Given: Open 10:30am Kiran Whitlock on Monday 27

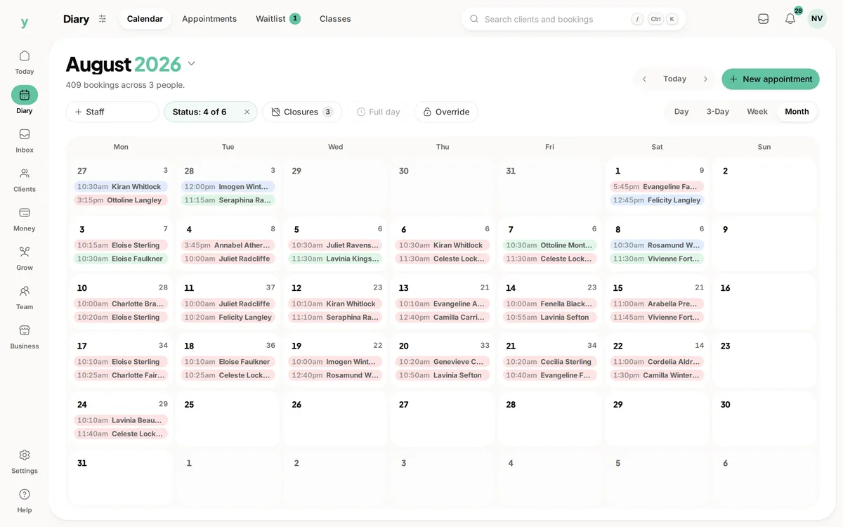Looking at the screenshot, I should [121, 187].
